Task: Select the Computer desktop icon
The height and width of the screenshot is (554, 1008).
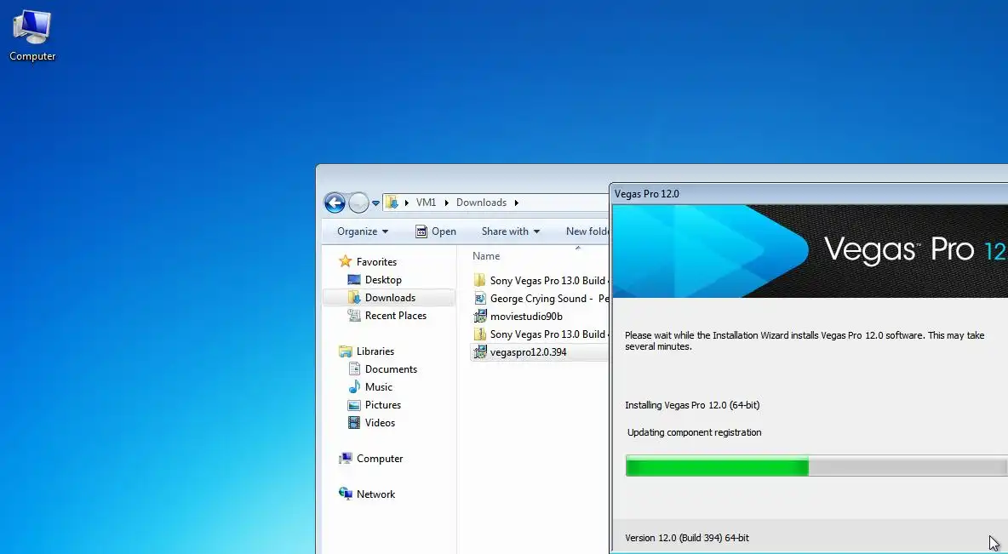Action: click(32, 36)
